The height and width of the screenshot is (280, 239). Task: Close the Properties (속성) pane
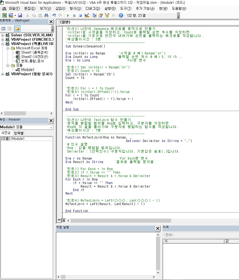point(51,121)
